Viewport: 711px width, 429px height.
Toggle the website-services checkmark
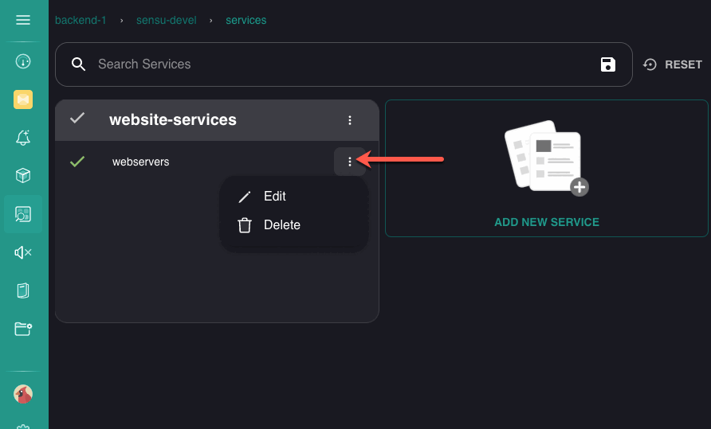[x=77, y=119]
